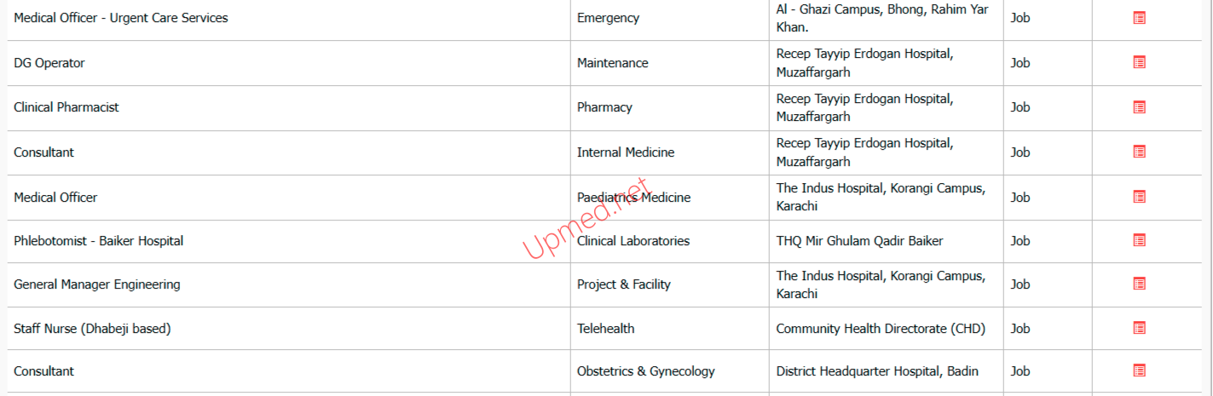This screenshot has height=396, width=1213.
Task: Open the Clinical Pharmacist job listing
Action: (x=66, y=107)
